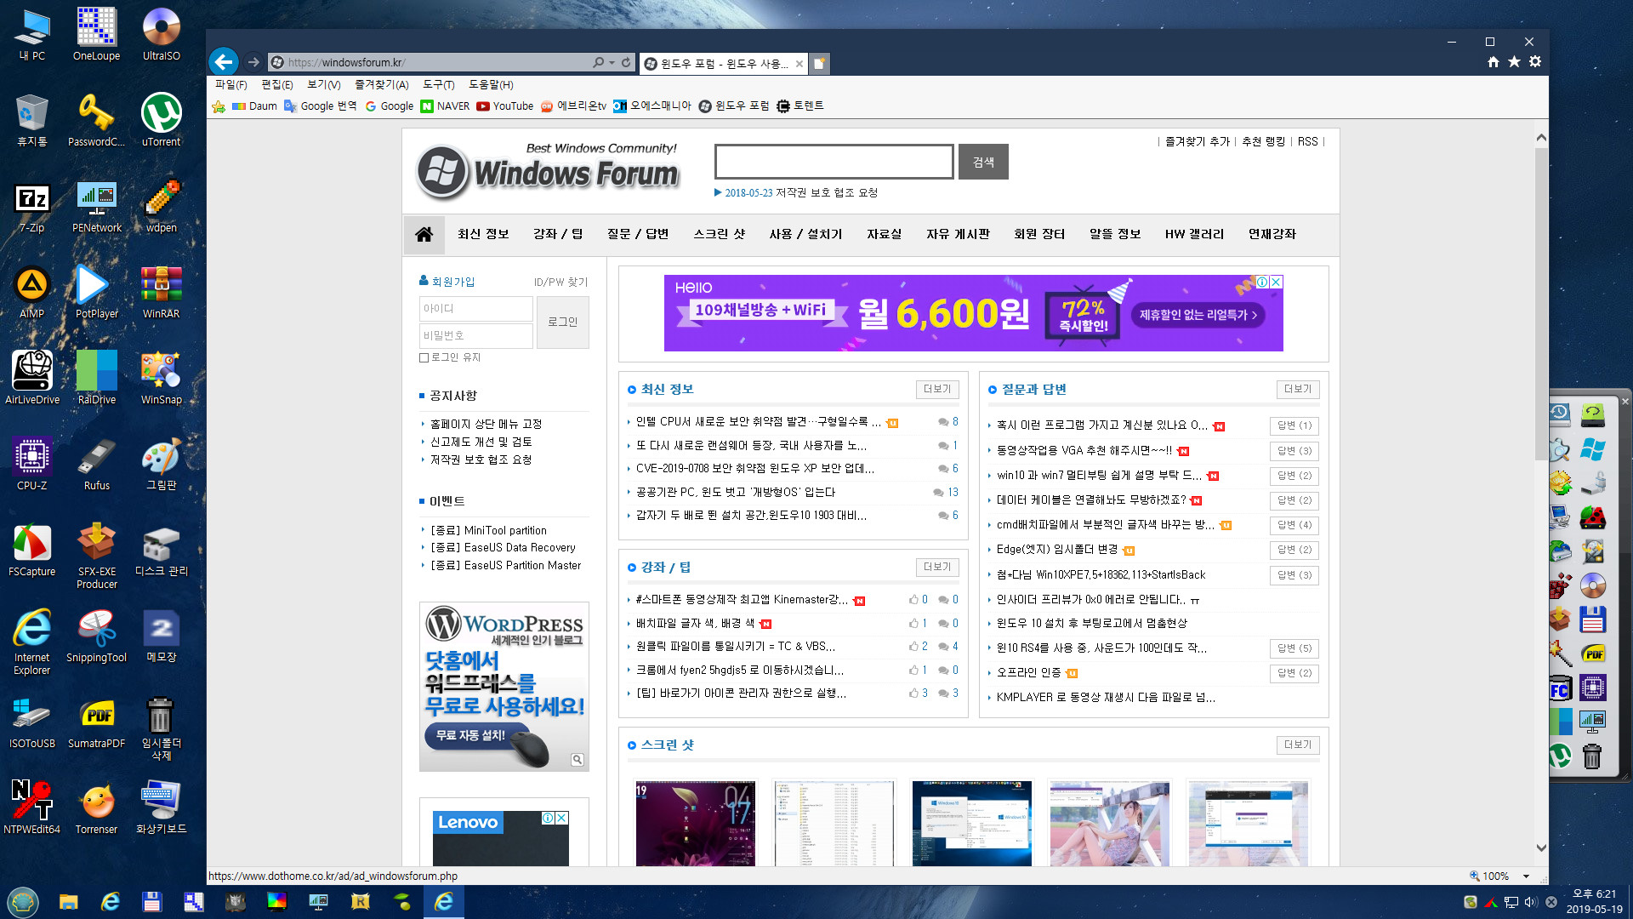Open 홈페이지 상단 메뉴 고정 notice
Image resolution: width=1633 pixels, height=919 pixels.
point(486,424)
